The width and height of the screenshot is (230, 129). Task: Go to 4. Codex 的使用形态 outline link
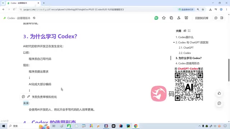pyautogui.click(x=188, y=63)
